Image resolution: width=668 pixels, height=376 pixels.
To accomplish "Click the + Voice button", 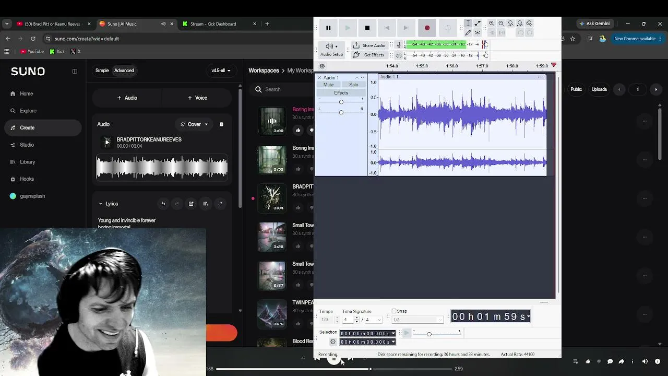I will pyautogui.click(x=197, y=98).
